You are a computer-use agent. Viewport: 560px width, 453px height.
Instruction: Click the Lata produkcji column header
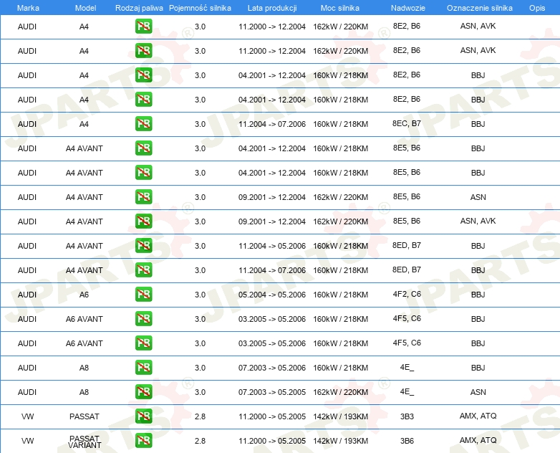coord(272,8)
